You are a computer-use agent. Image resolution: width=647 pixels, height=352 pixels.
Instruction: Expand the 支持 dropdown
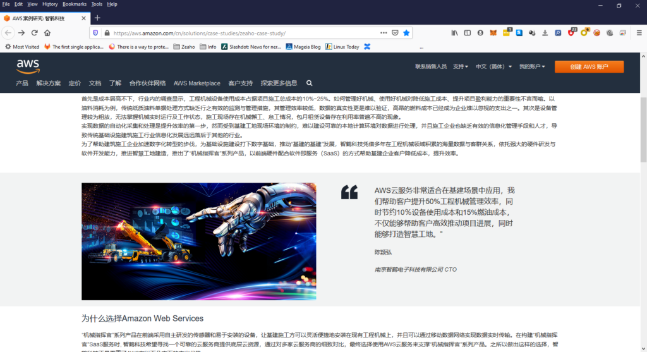click(x=461, y=66)
